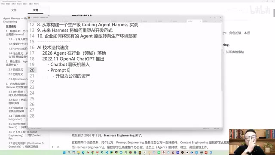Go to outline item 3.4 工具集成层
The image size is (275, 155).
pos(18,118)
